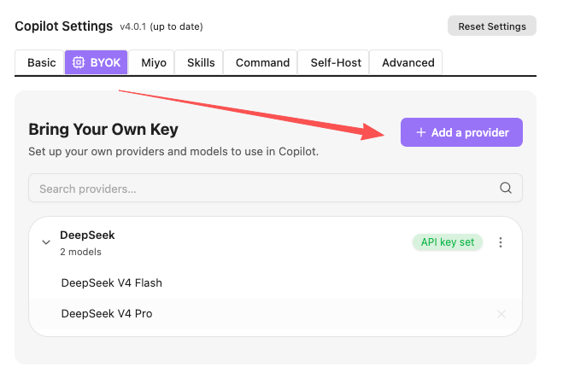563x384 pixels.
Task: Switch to the Basic tab
Action: pos(41,62)
